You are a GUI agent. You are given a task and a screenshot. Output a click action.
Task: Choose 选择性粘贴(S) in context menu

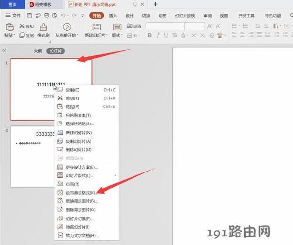(x=87, y=123)
